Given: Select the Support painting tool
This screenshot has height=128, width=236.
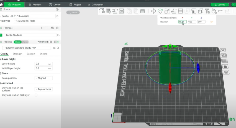Looking at the screenshot, I should (x=194, y=11).
